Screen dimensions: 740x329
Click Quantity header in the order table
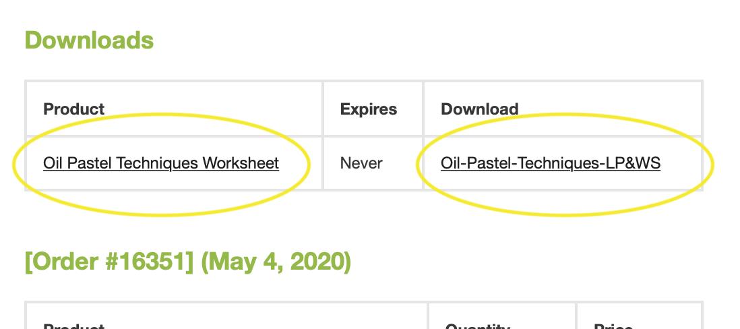click(477, 327)
